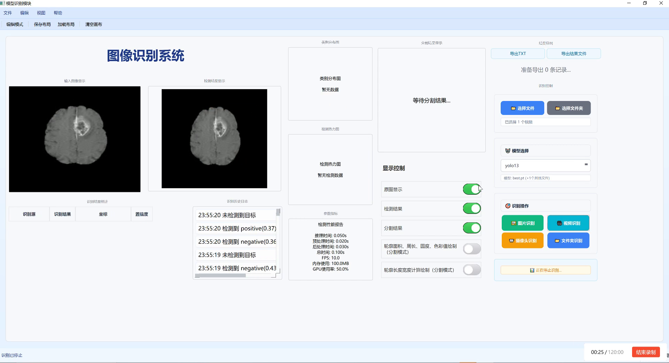Click the chart icon in 正在停止识别 status
Screen dimensions: 669x363
(532, 270)
